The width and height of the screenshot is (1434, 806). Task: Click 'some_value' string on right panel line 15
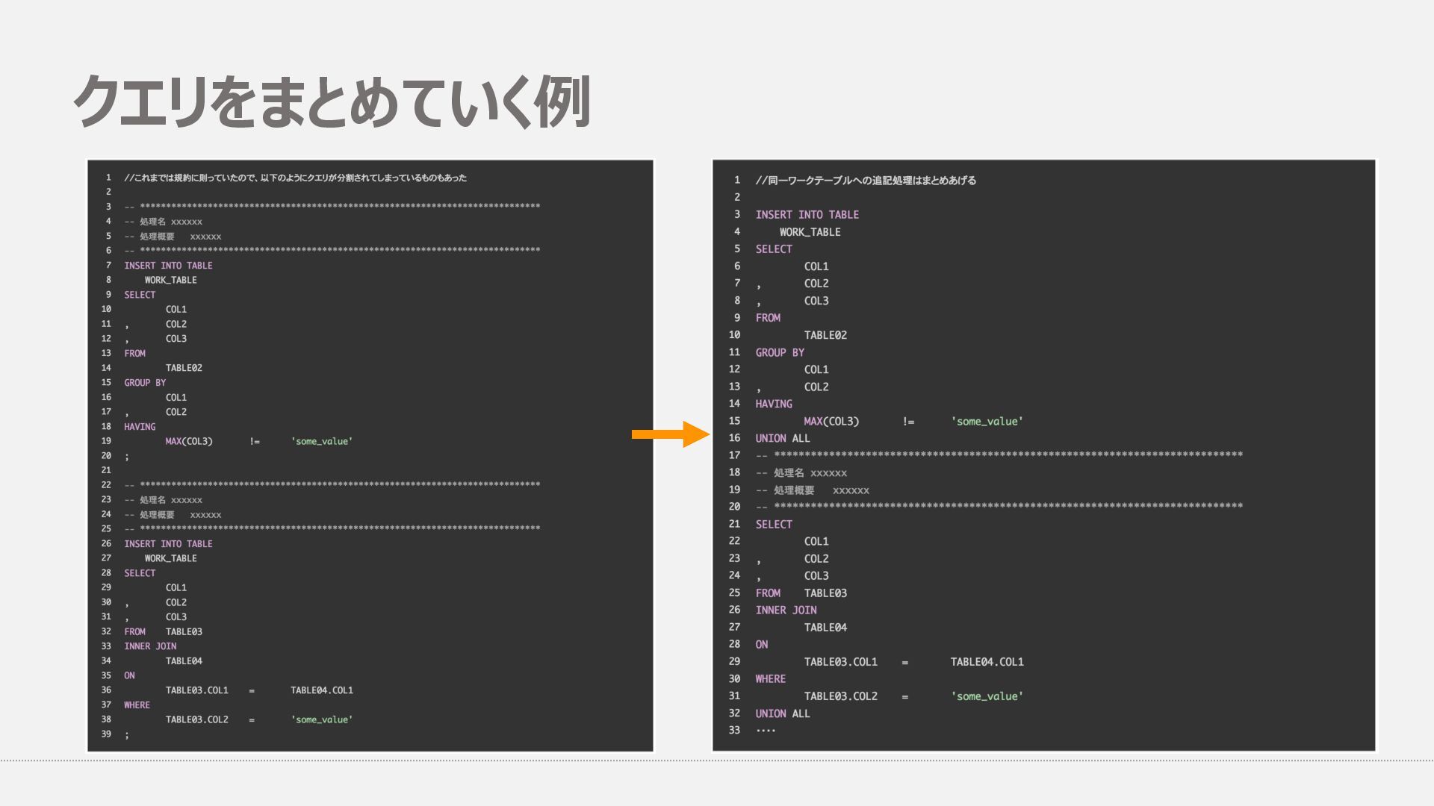click(x=987, y=422)
